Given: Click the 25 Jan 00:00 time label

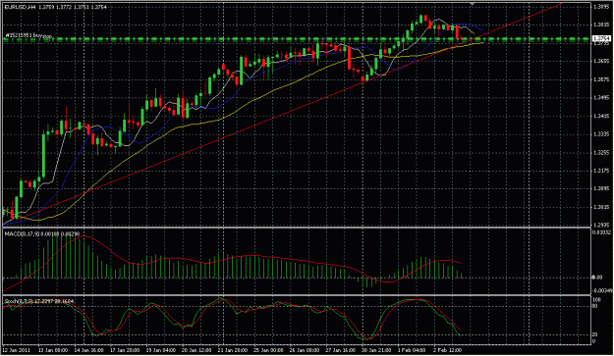Looking at the screenshot, I should click(x=268, y=350).
